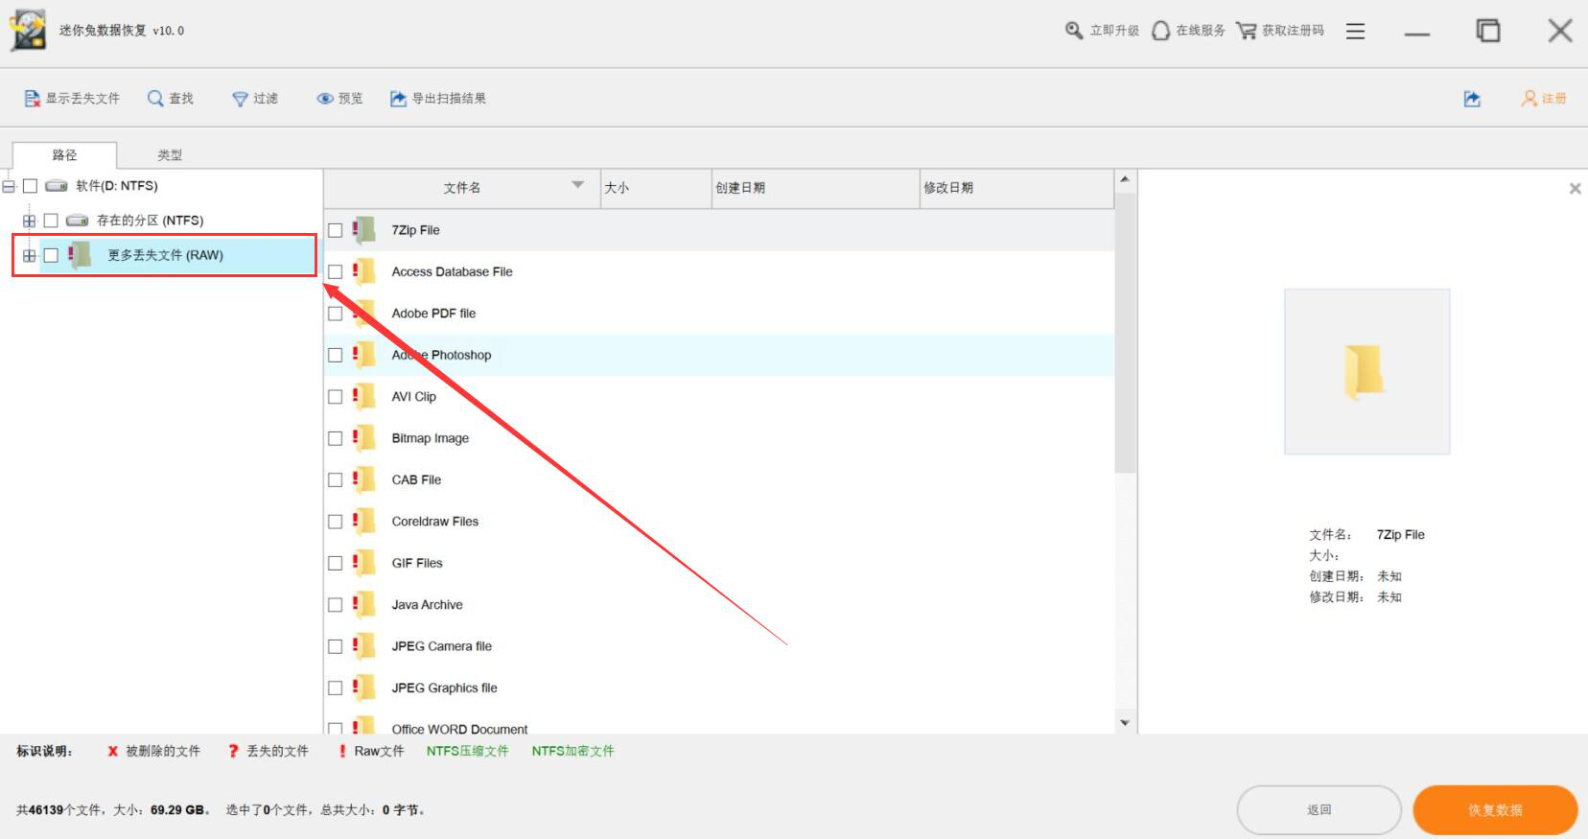This screenshot has width=1588, height=839.
Task: Switch to the 类型 (Type) tab
Action: pyautogui.click(x=170, y=154)
